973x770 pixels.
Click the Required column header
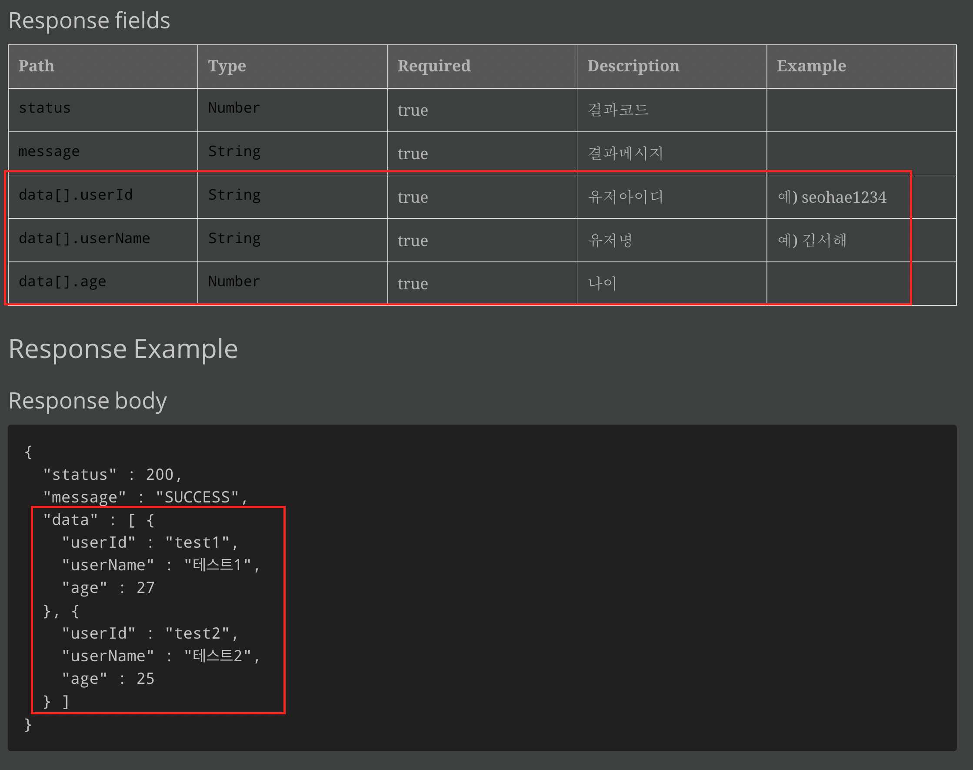coord(434,66)
